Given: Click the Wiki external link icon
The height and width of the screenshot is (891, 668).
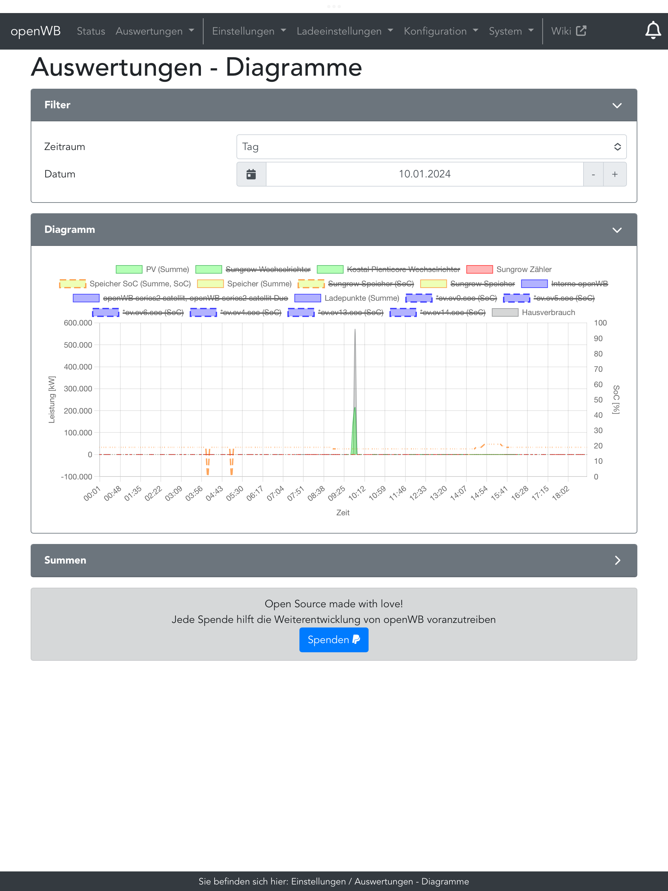Looking at the screenshot, I should tap(581, 31).
